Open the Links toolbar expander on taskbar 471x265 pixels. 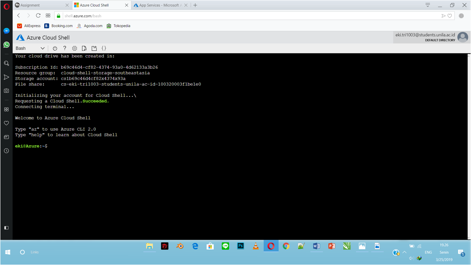click(x=34, y=252)
